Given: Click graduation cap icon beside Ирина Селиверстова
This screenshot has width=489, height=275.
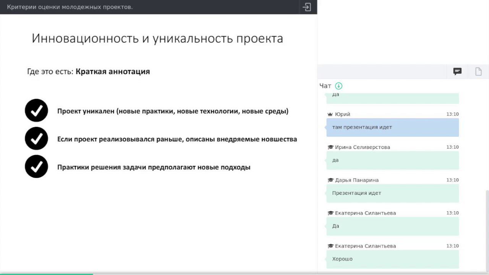Looking at the screenshot, I should click(x=330, y=147).
